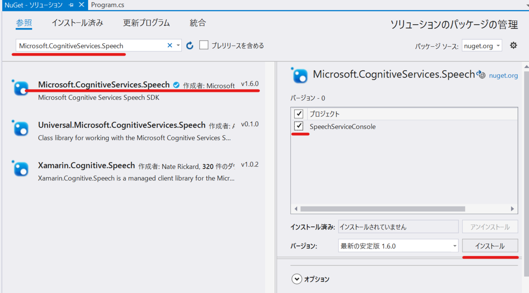
Task: Click the プロジェクト column header
Action: coord(324,114)
